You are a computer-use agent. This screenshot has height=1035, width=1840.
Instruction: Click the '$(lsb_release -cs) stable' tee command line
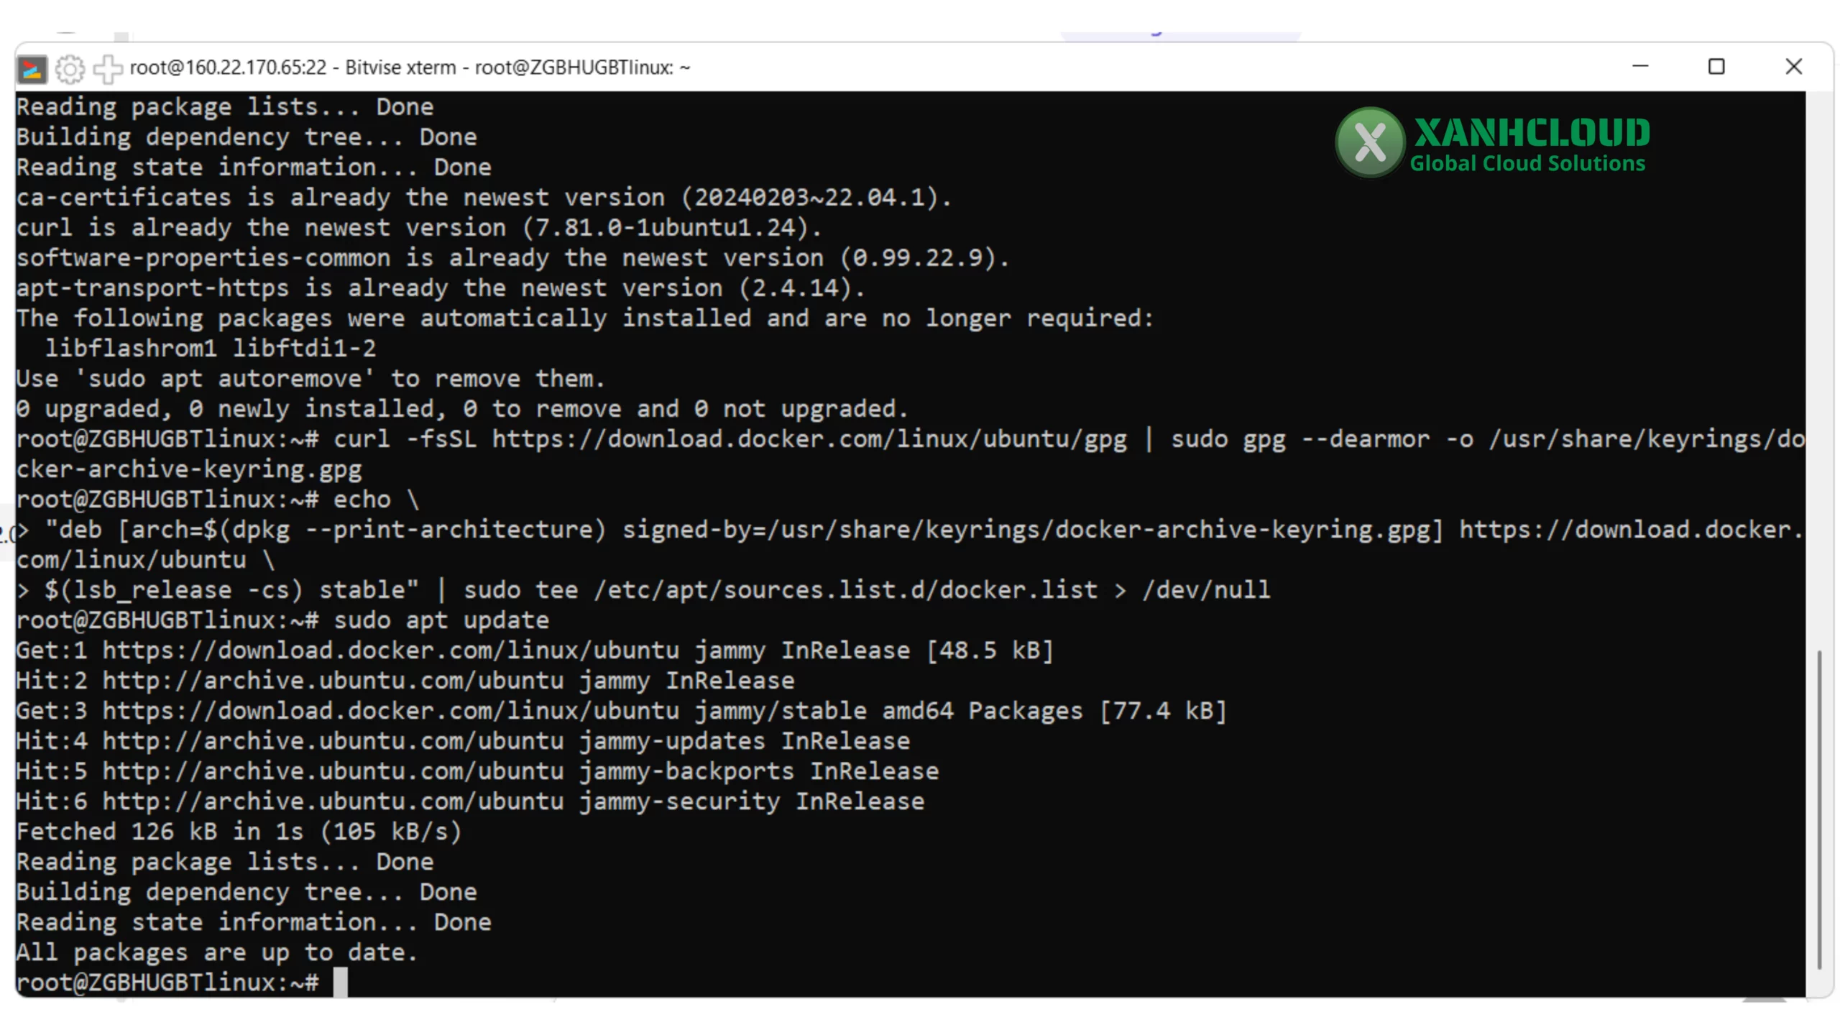(x=643, y=590)
